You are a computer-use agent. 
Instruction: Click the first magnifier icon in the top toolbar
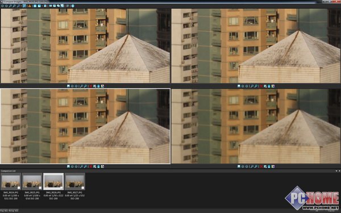pyautogui.click(x=10, y=6)
